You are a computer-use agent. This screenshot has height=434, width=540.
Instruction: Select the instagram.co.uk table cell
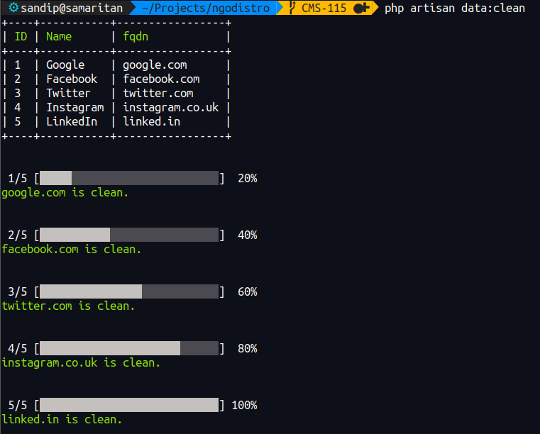[x=171, y=108]
